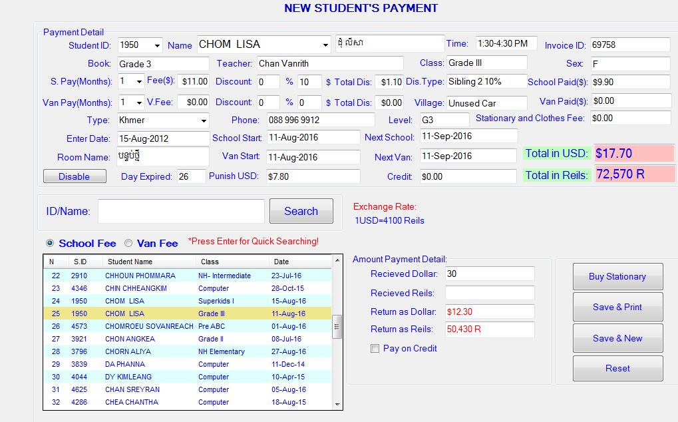Click the Save & Print button
The image size is (678, 422).
[617, 307]
